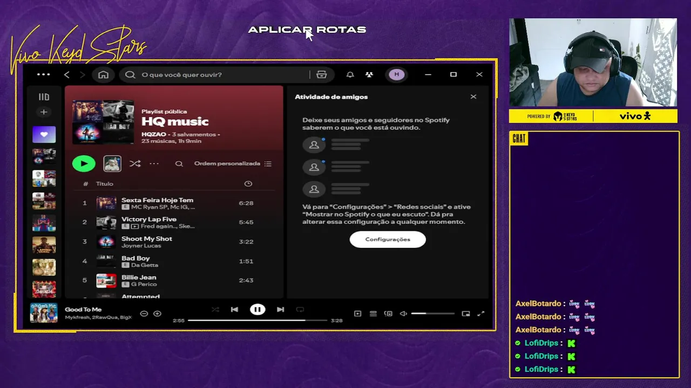Enter full screen player
The height and width of the screenshot is (388, 691).
(x=481, y=314)
